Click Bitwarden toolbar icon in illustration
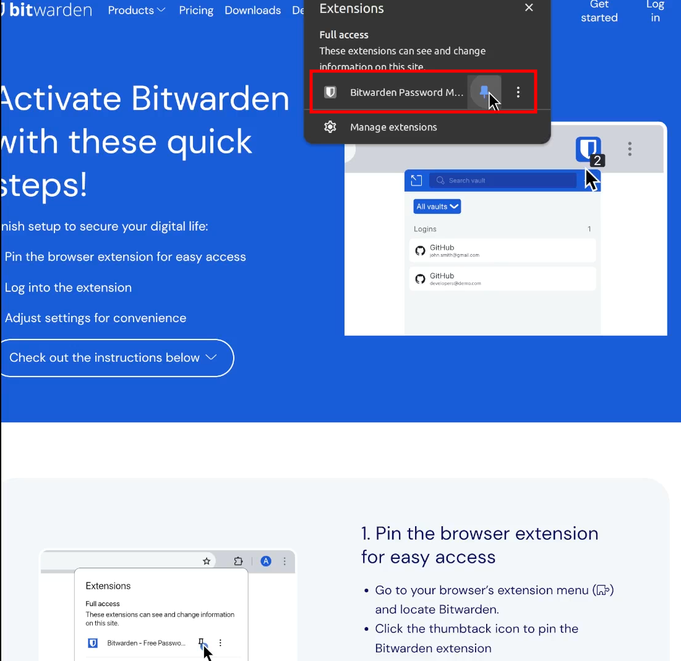 [588, 150]
